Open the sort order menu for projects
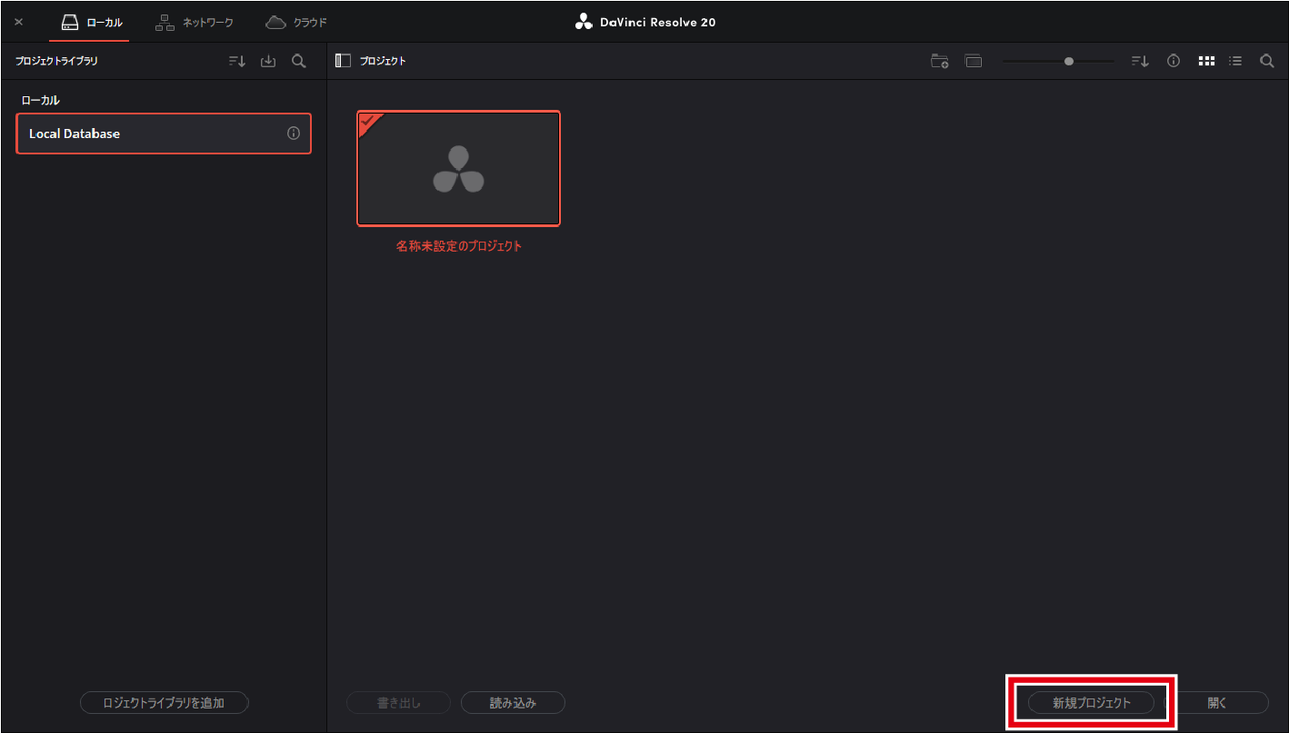The height and width of the screenshot is (733, 1289). click(1140, 61)
